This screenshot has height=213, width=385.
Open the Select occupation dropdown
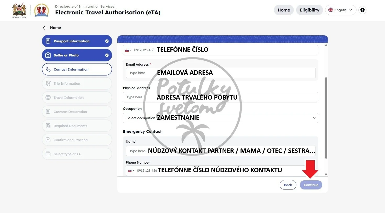coord(220,118)
